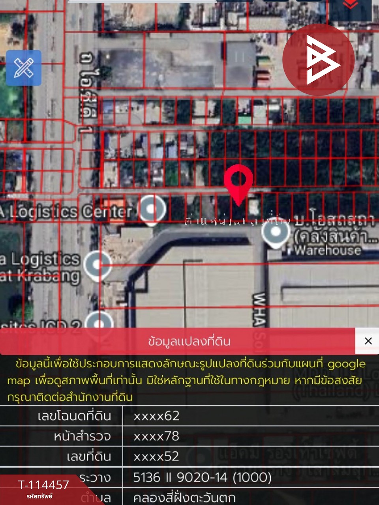Select the land number value xxxx52
Viewport: 379px width, 505px height.
(156, 456)
